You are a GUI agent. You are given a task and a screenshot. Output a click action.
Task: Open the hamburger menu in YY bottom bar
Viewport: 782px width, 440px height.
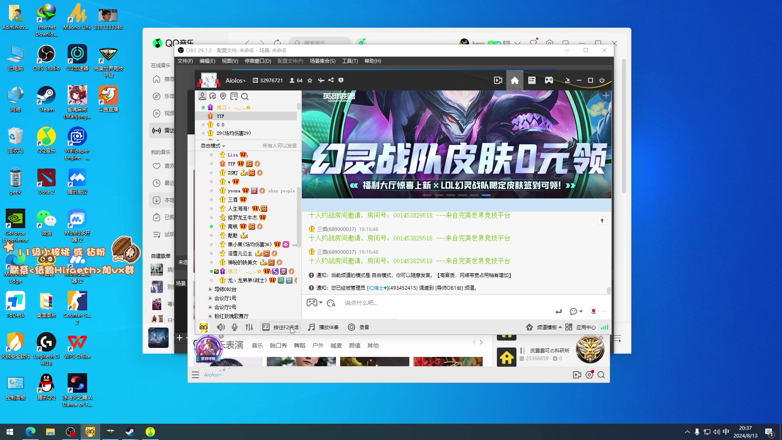pyautogui.click(x=195, y=375)
